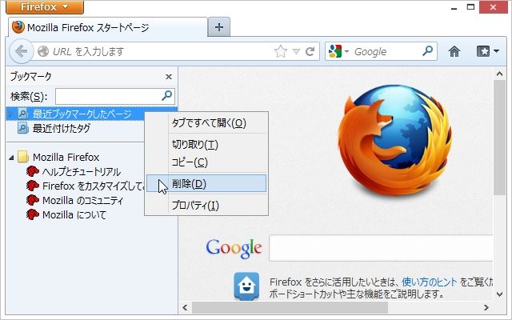
Task: Click the sidebar search magnifier icon
Action: (167, 96)
